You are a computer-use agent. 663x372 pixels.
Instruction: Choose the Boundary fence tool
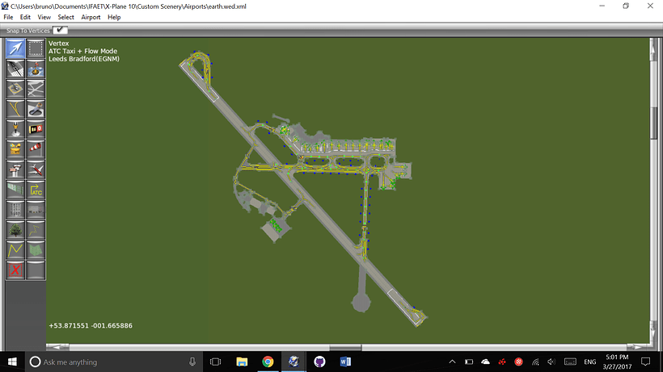click(15, 190)
